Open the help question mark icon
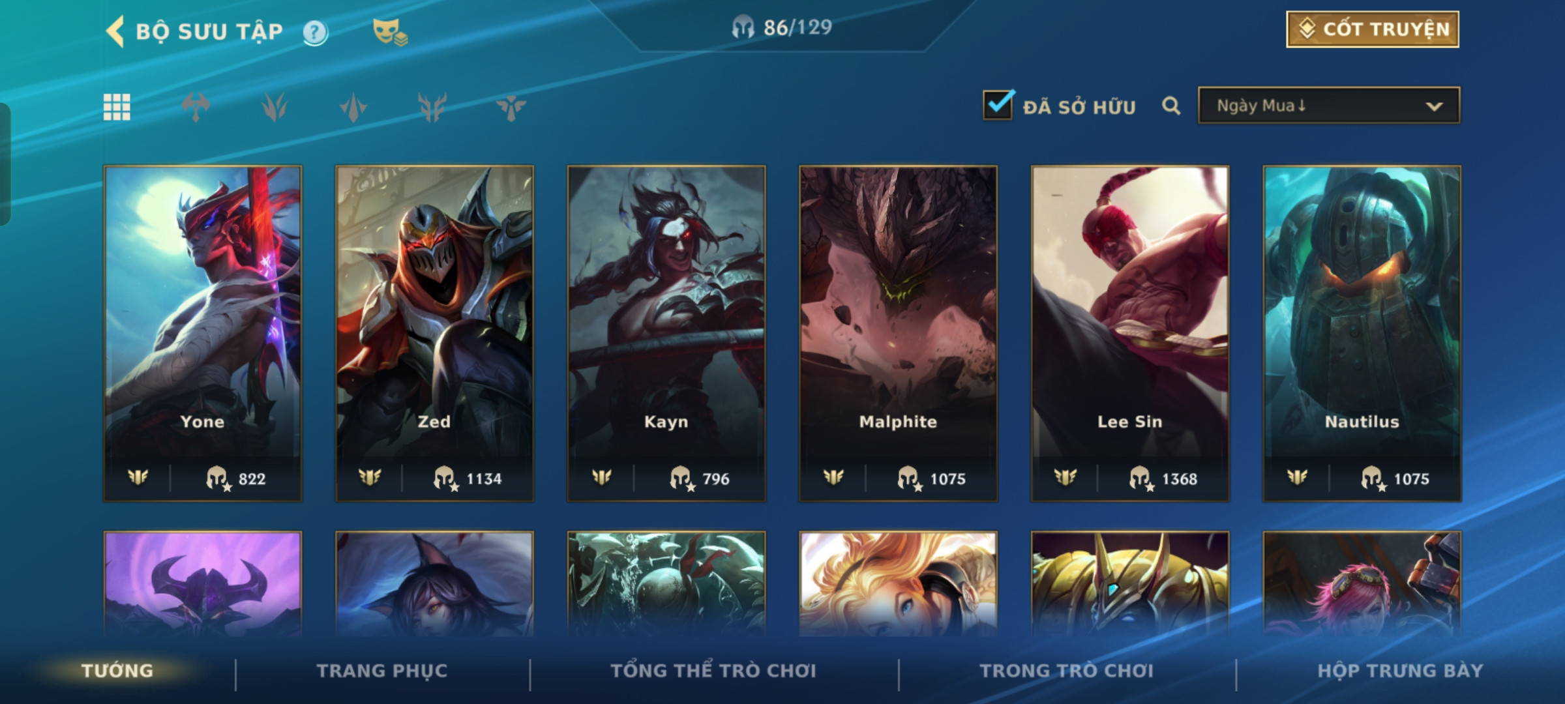The width and height of the screenshot is (1565, 704). 316,32
